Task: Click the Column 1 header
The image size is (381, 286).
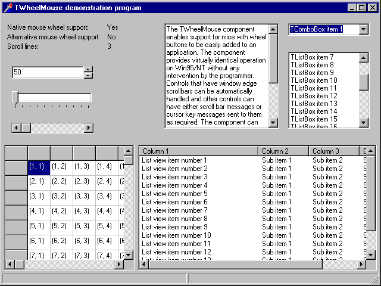Action: point(199,151)
